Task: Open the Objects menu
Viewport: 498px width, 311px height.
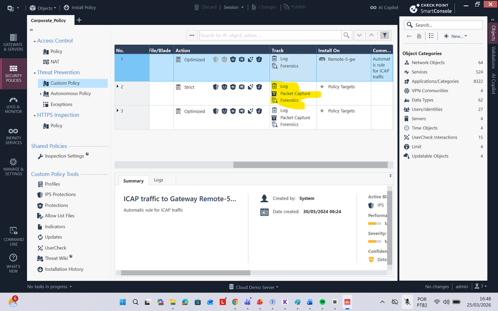Action: pos(42,7)
